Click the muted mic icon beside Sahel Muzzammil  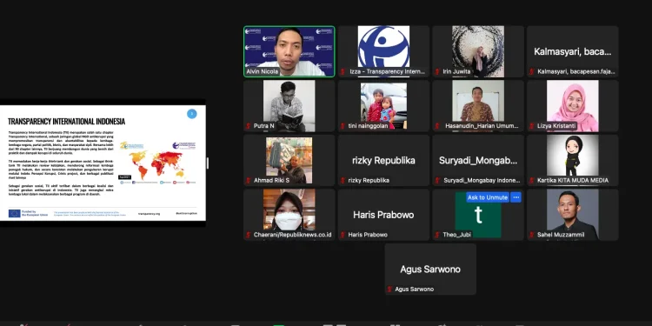[532, 235]
